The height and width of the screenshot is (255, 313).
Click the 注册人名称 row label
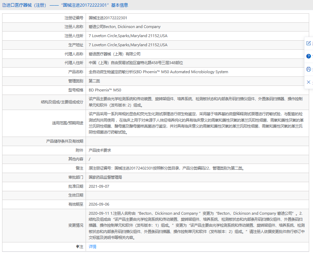click(x=74, y=27)
